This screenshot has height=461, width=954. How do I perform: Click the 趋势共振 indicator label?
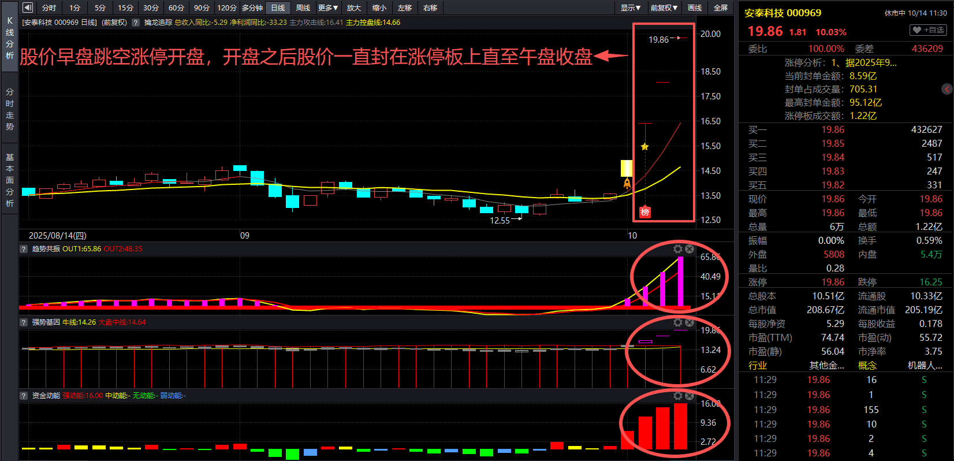[x=46, y=249]
